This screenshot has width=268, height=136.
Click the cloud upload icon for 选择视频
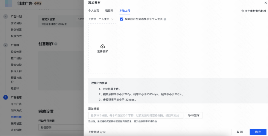click(103, 46)
